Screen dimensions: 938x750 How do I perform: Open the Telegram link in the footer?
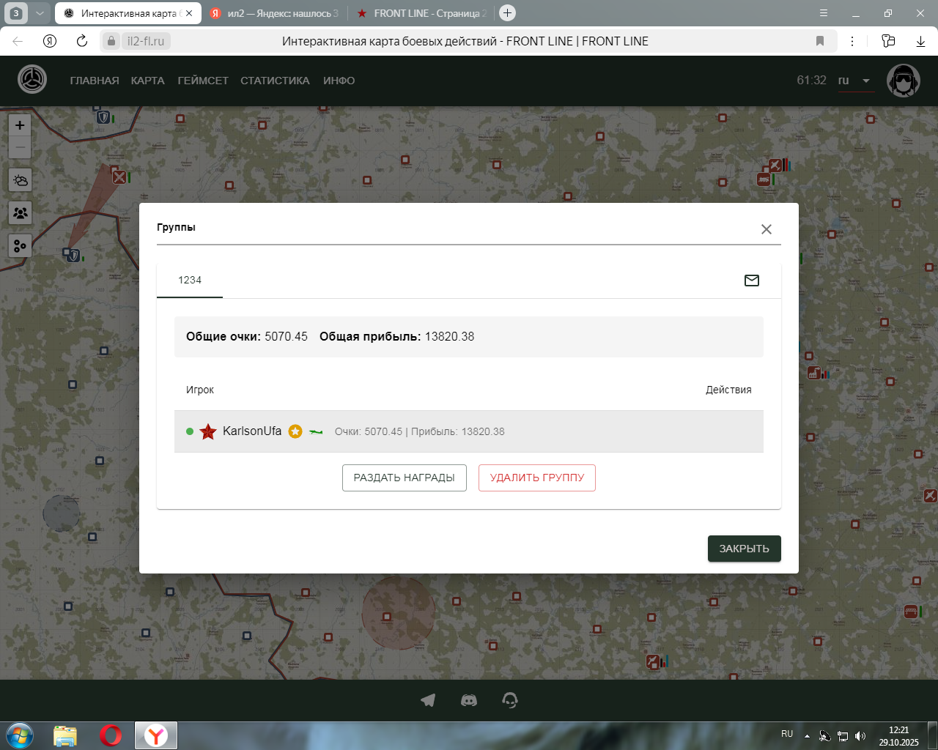[x=428, y=700]
